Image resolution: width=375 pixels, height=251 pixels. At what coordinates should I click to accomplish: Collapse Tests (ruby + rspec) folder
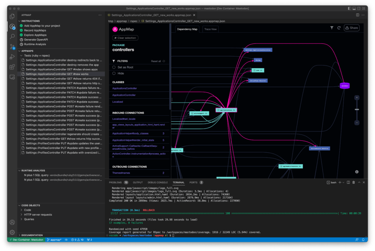37,56
